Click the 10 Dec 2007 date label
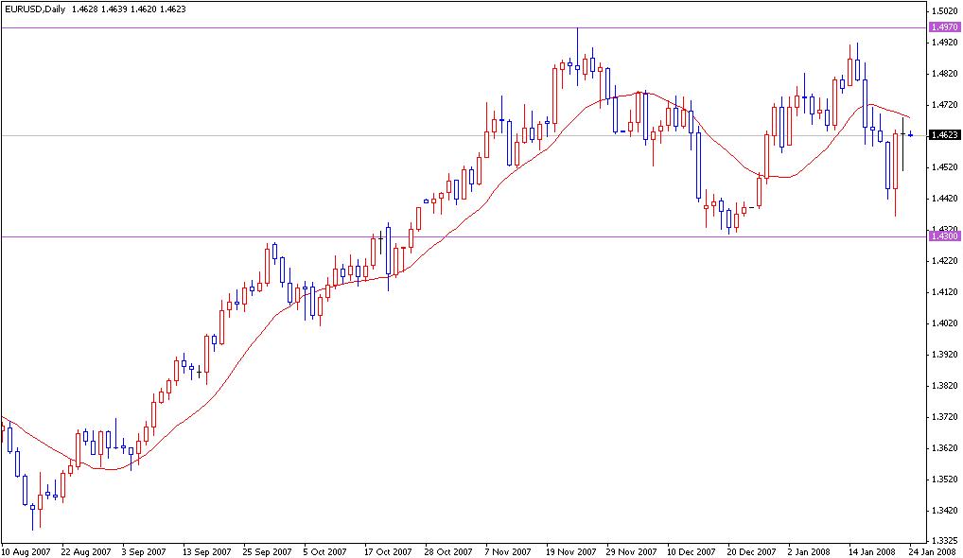Viewport: 963px width, 558px height. (x=691, y=552)
